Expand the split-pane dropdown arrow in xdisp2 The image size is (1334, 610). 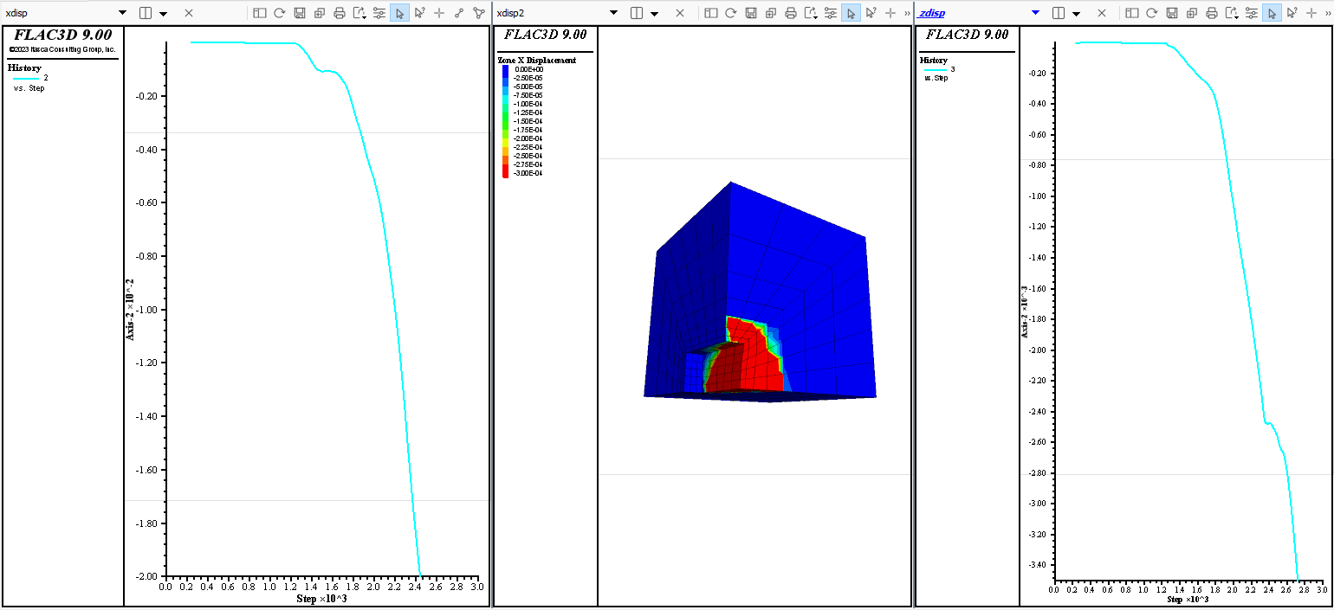(655, 14)
